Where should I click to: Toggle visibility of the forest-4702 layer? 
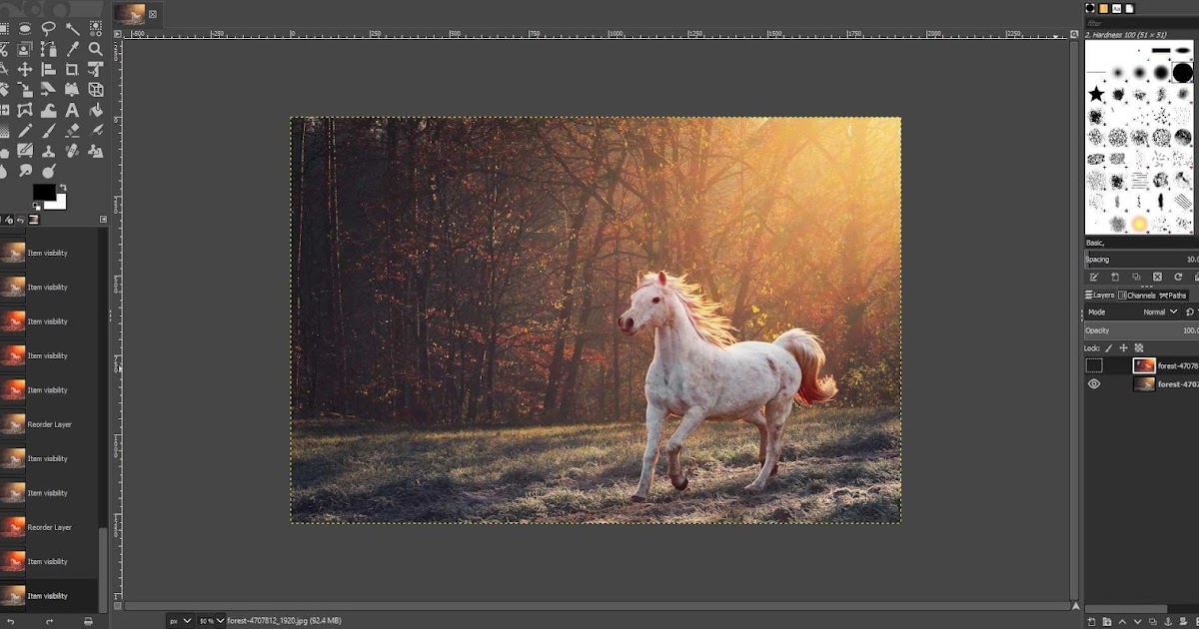[x=1093, y=384]
